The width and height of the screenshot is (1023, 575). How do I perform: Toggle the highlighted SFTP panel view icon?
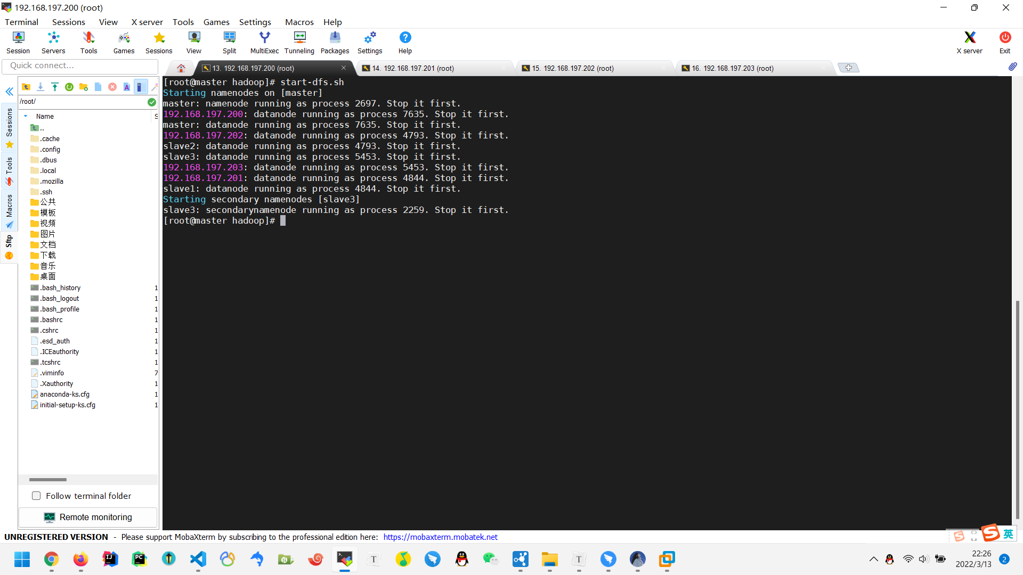[140, 87]
